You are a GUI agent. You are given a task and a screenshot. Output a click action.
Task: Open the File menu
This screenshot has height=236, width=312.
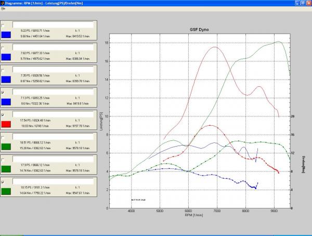pyautogui.click(x=3, y=9)
